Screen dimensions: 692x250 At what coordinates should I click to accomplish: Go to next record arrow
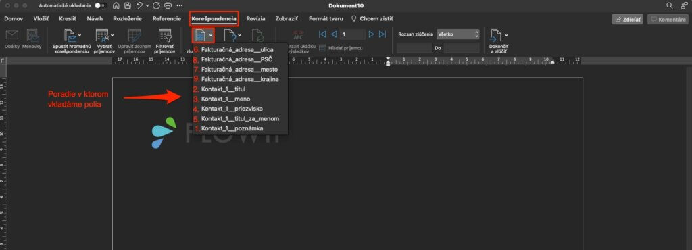coord(371,34)
